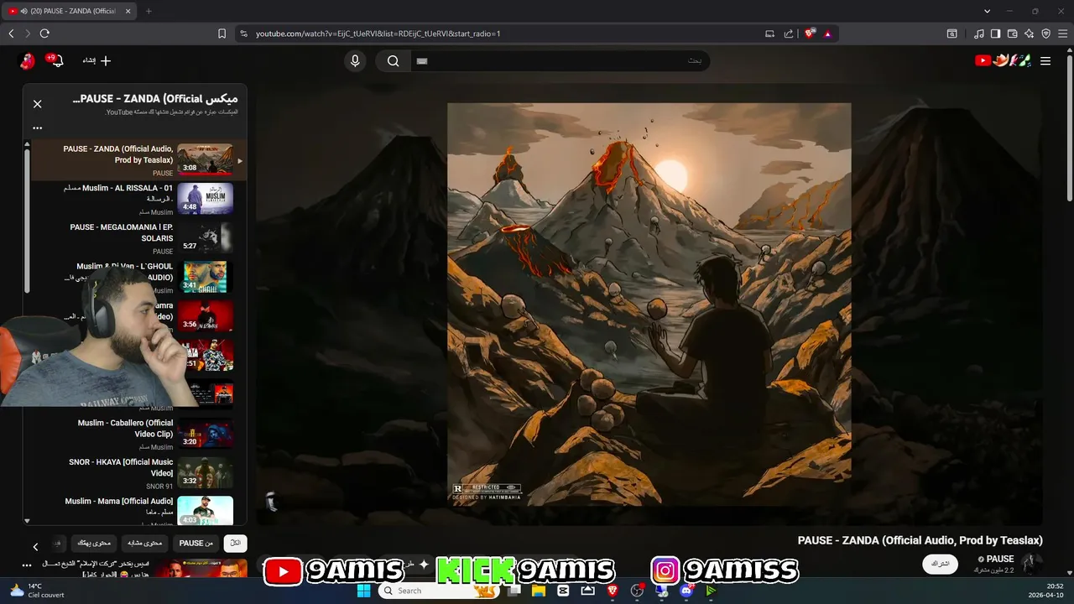The width and height of the screenshot is (1074, 604).
Task: Click the Windows taskbar Search box
Action: [x=437, y=591]
